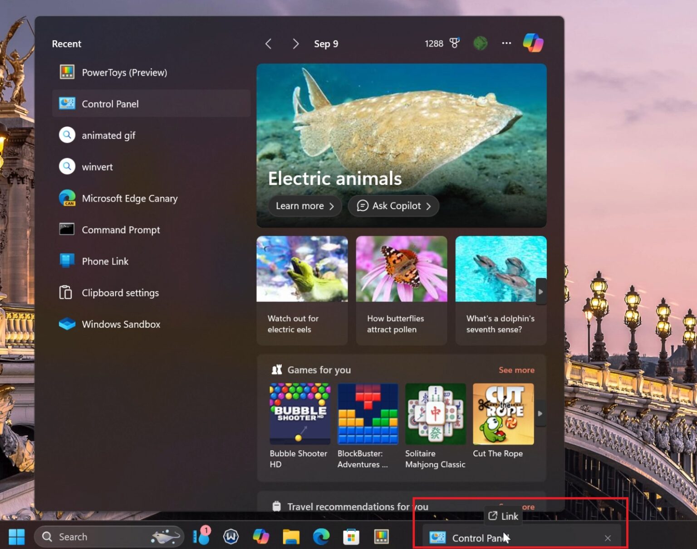697x549 pixels.
Task: Select the animated gif recent search
Action: 108,135
